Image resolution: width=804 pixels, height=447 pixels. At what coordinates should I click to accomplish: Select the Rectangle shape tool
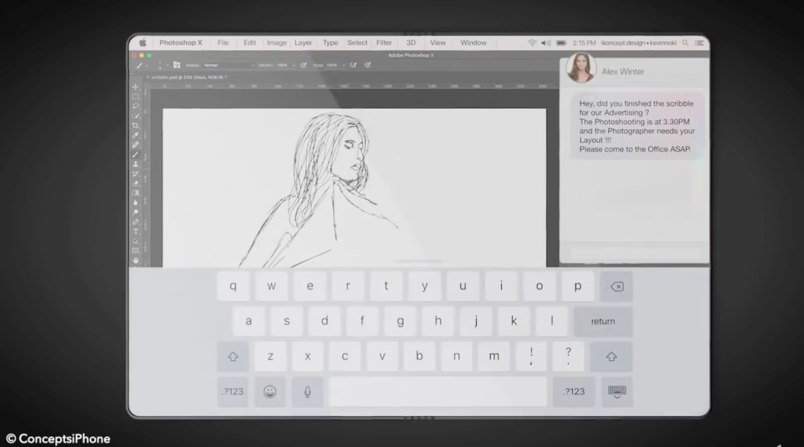tap(136, 251)
